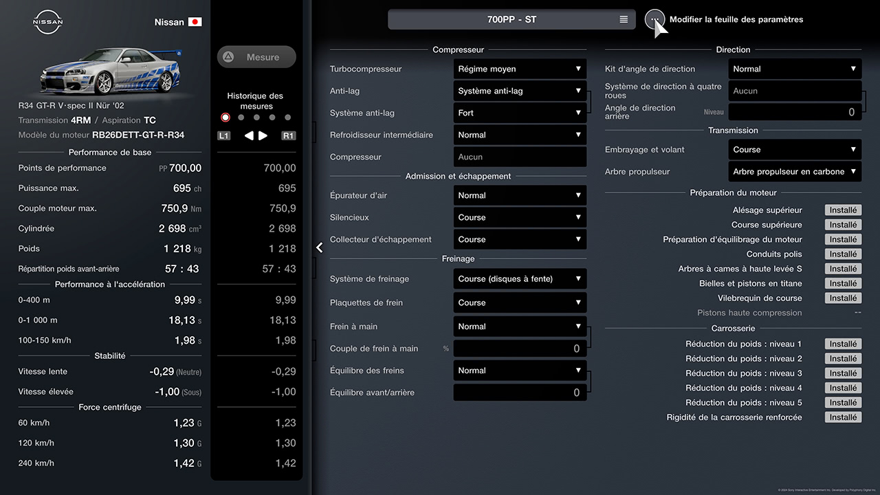Select the second measurement history dot
Viewport: 880px width, 495px height.
pos(241,118)
